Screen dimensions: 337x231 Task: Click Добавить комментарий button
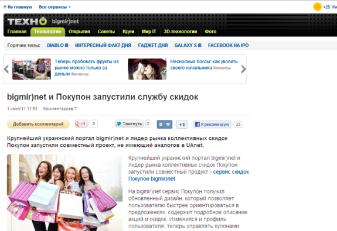point(38,124)
